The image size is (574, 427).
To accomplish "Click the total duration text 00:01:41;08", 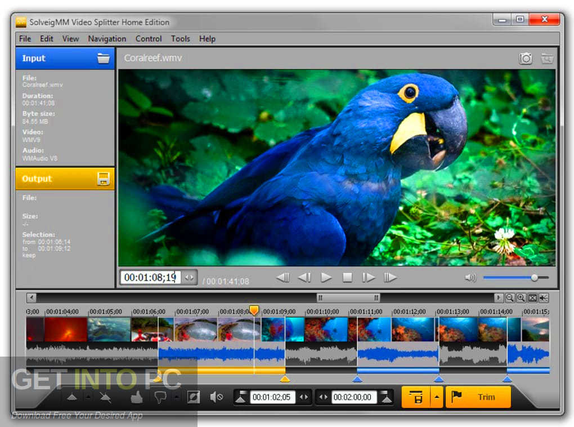I will (x=227, y=282).
